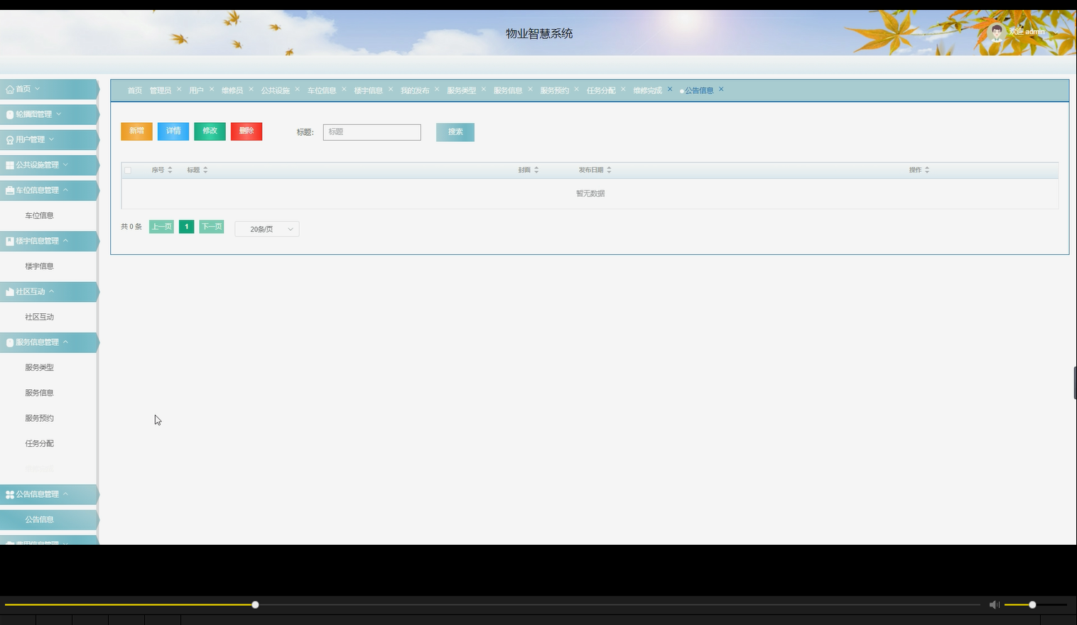Image resolution: width=1077 pixels, height=625 pixels.
Task: Click the home icon beside 首页 menu
Action: point(9,88)
